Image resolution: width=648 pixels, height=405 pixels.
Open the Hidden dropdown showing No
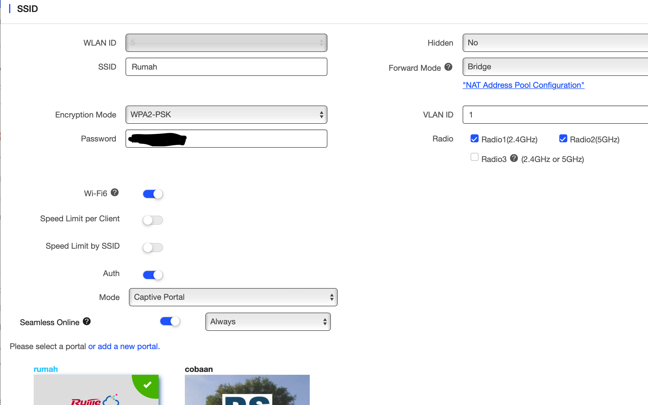point(555,43)
